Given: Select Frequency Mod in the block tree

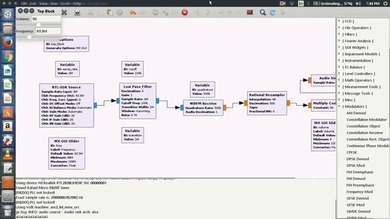Looking at the screenshot, I should (x=360, y=192).
